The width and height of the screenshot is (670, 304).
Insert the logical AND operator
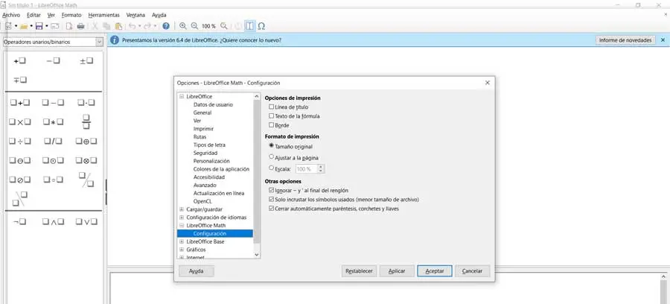53,221
